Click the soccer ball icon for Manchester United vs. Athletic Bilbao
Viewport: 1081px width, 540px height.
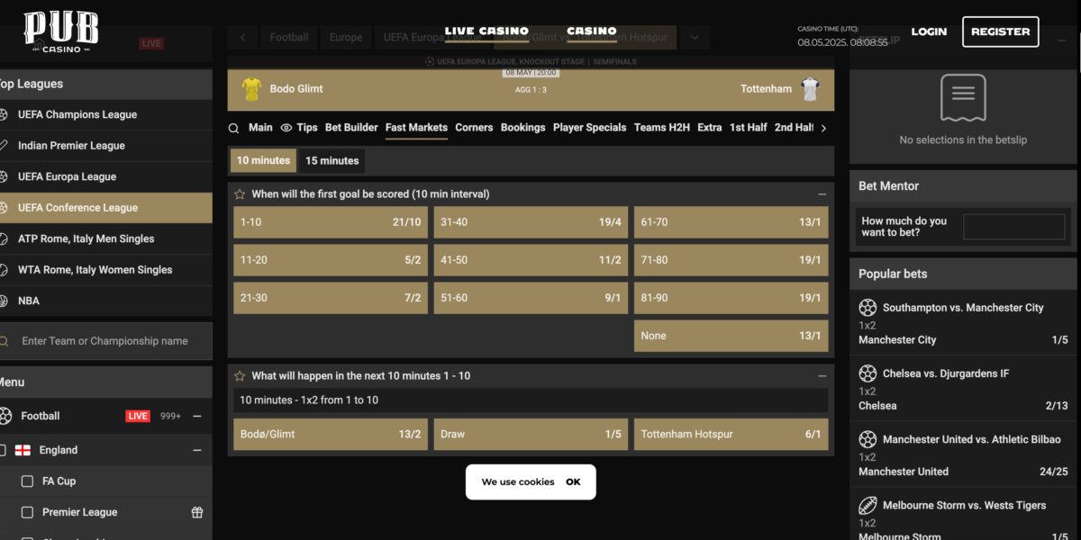click(x=868, y=439)
